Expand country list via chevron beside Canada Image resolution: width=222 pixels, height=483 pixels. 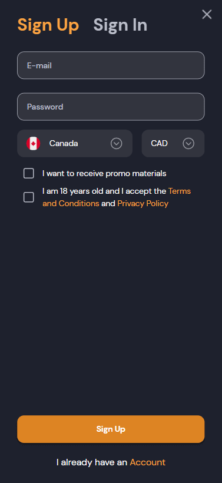coord(117,143)
